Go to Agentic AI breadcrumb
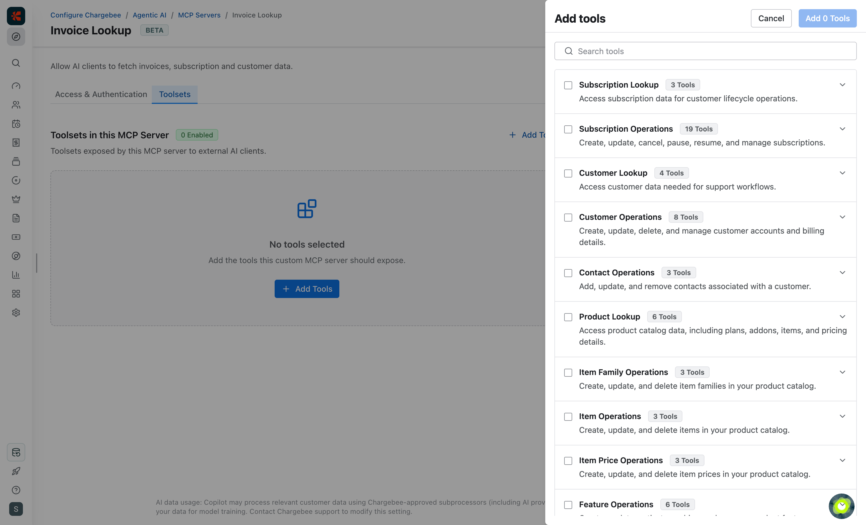 click(x=149, y=15)
